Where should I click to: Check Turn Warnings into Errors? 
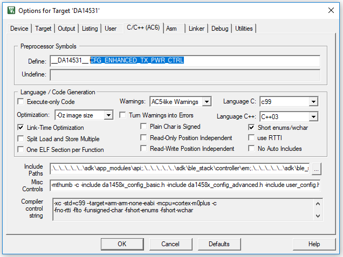click(123, 115)
